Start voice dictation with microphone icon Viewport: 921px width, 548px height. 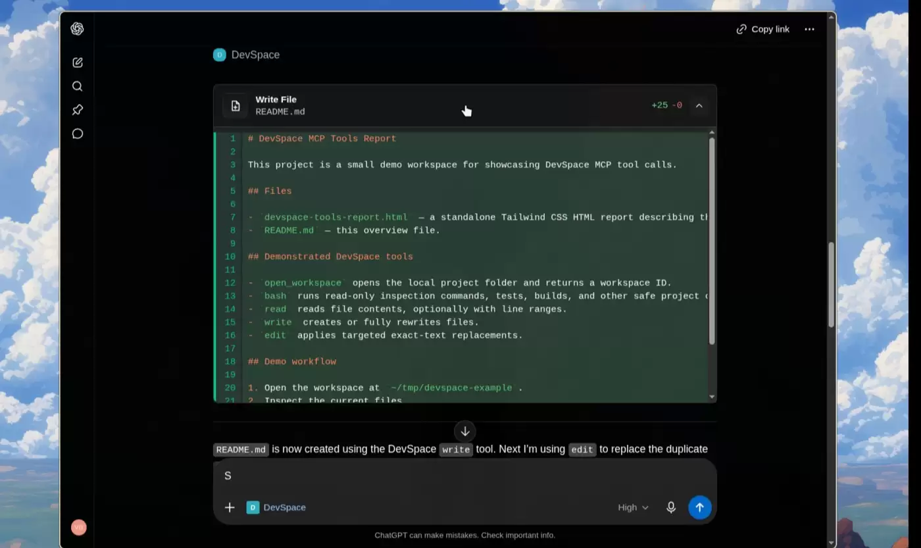click(671, 507)
